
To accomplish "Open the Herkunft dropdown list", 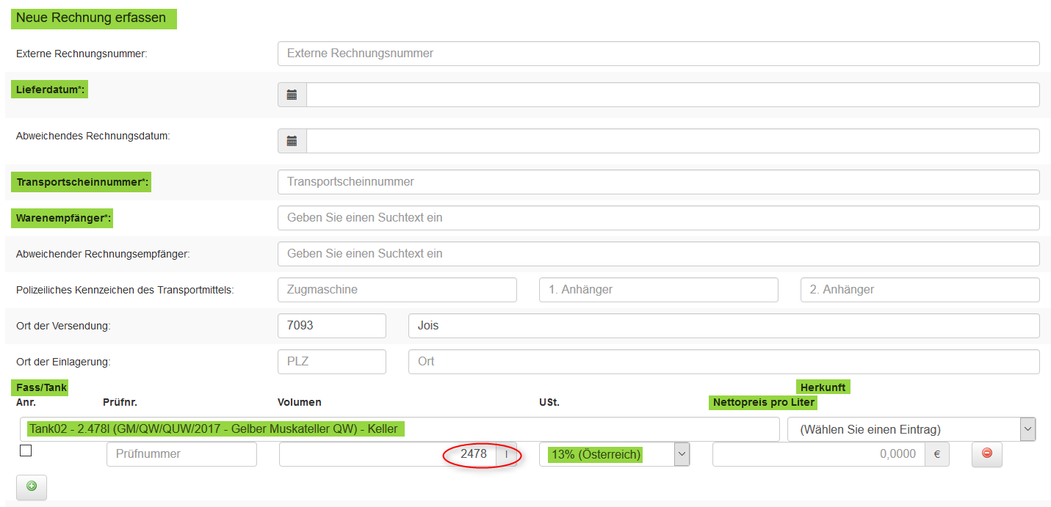I will point(911,429).
